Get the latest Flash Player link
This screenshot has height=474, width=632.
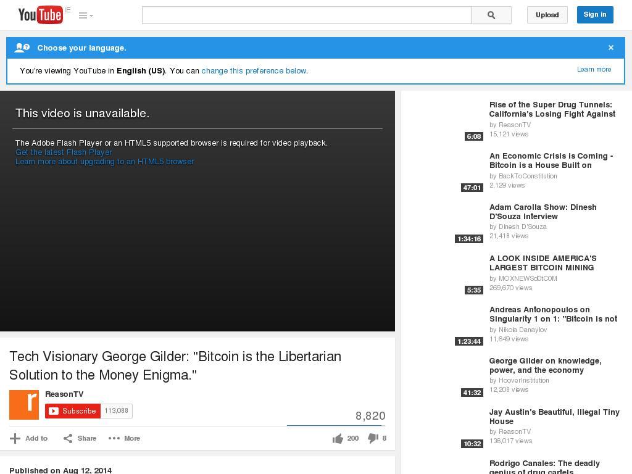click(64, 152)
